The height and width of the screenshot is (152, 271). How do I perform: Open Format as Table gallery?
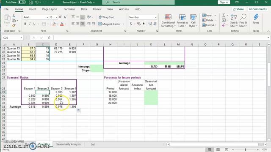point(182,21)
